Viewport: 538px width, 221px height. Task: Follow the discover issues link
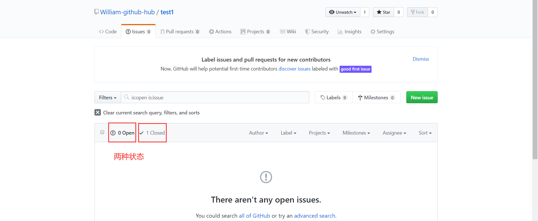click(294, 69)
